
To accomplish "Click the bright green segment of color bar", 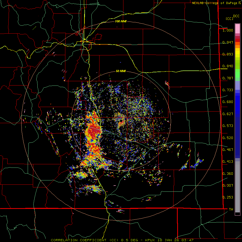I will click(237, 73).
